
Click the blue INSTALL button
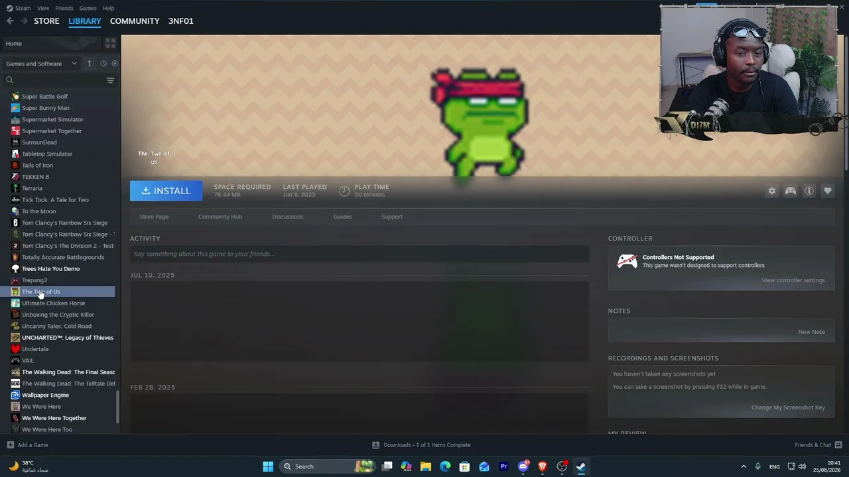click(x=166, y=191)
